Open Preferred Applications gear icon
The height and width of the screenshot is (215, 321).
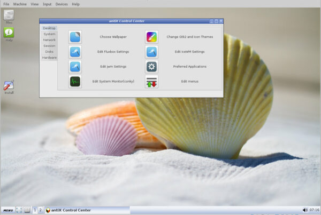[x=151, y=67]
